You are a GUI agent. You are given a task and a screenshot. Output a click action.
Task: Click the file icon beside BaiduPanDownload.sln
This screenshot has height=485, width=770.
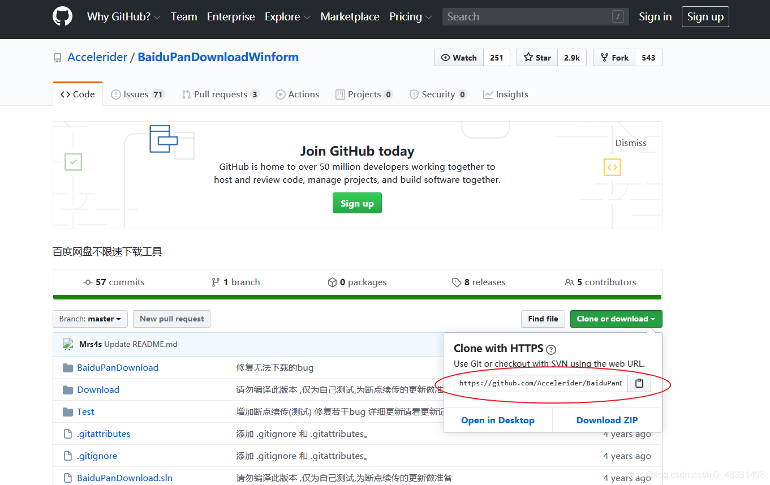[68, 478]
